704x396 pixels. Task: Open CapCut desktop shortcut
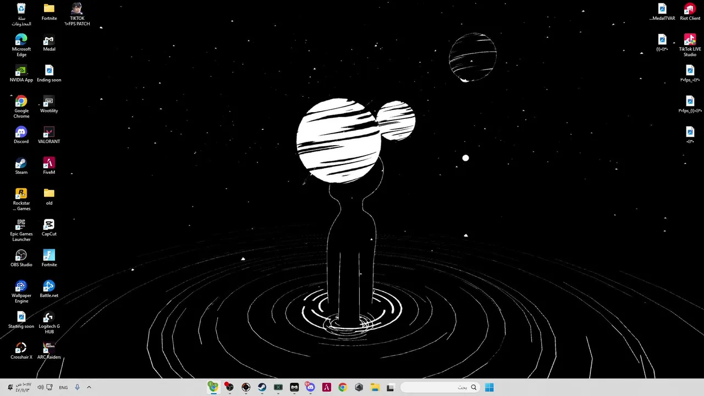(x=49, y=227)
